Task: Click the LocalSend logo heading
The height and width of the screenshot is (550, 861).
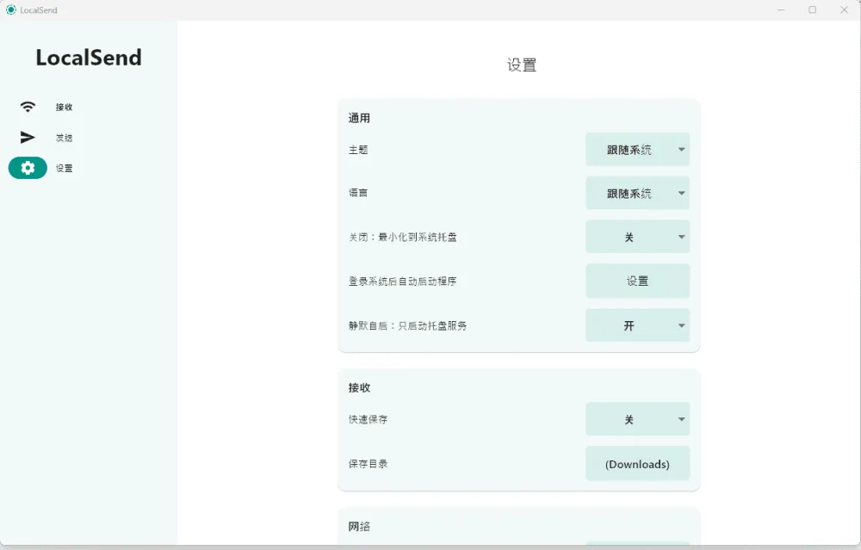Action: click(x=88, y=58)
